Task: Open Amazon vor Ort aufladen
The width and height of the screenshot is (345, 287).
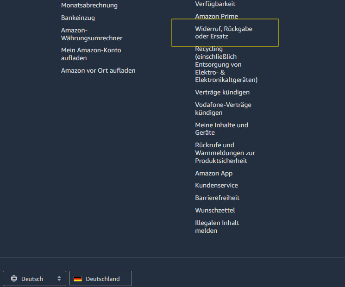Action: click(98, 70)
